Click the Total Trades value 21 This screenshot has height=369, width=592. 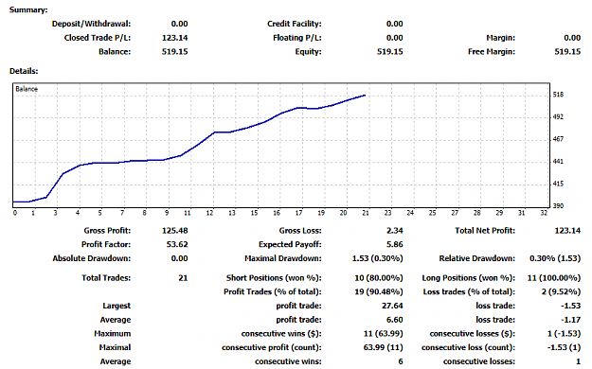tap(183, 278)
